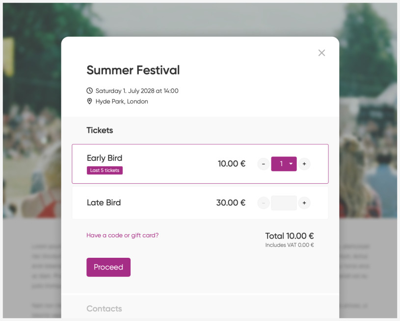
Task: Click the Total 10.00 € amount
Action: [290, 236]
